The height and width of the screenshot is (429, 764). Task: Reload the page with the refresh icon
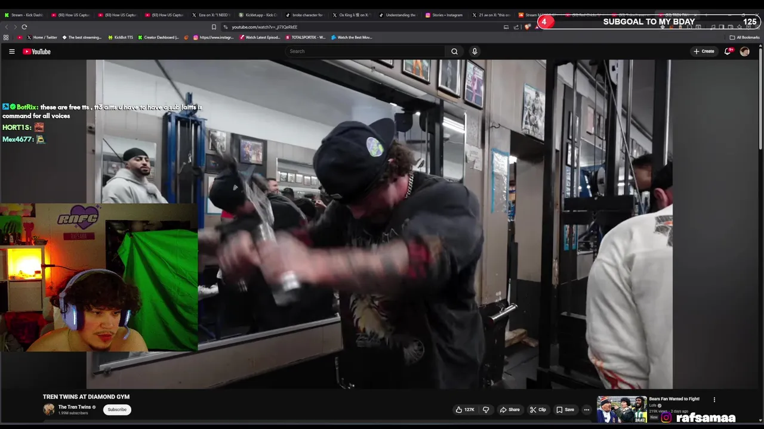pyautogui.click(x=24, y=27)
